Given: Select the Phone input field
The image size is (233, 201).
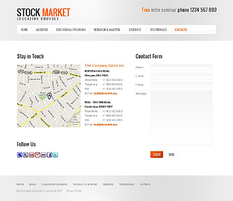Looking at the screenshot, I should pos(181,85).
